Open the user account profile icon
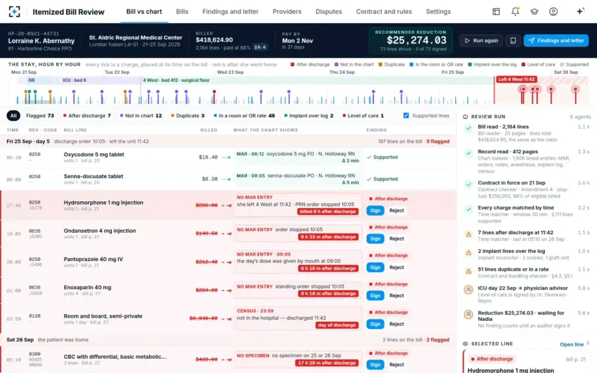 553,11
